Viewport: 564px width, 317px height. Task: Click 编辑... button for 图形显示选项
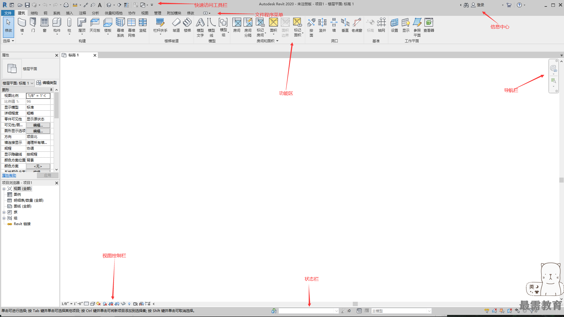pyautogui.click(x=38, y=131)
